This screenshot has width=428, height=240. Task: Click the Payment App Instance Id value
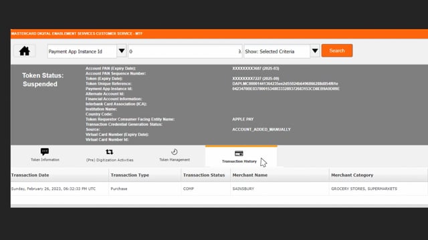[x=286, y=89]
